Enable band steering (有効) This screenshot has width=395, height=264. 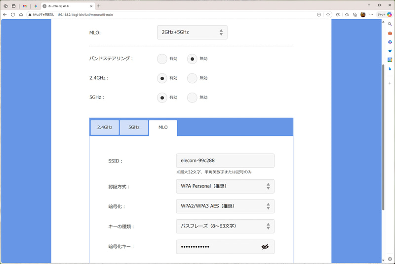tap(162, 59)
